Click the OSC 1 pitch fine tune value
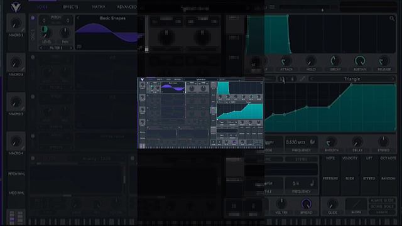 click(68, 21)
